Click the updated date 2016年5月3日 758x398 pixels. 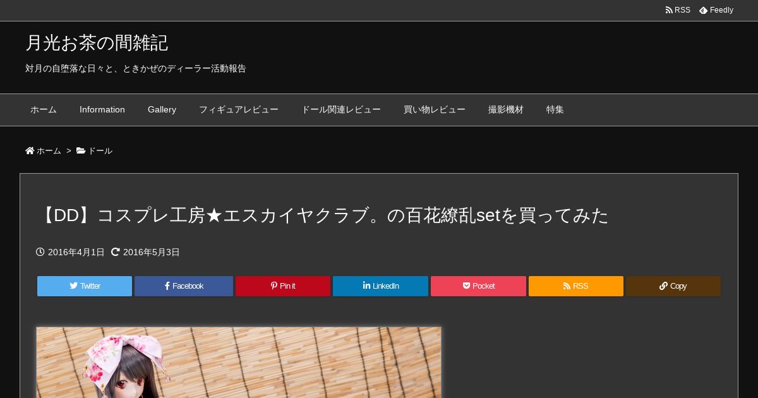click(x=152, y=252)
